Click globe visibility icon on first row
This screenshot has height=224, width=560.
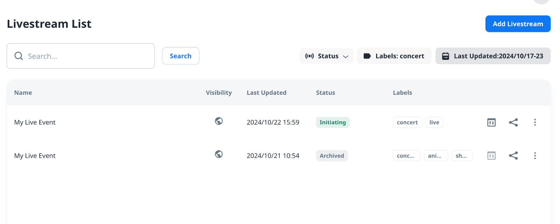coord(219,121)
